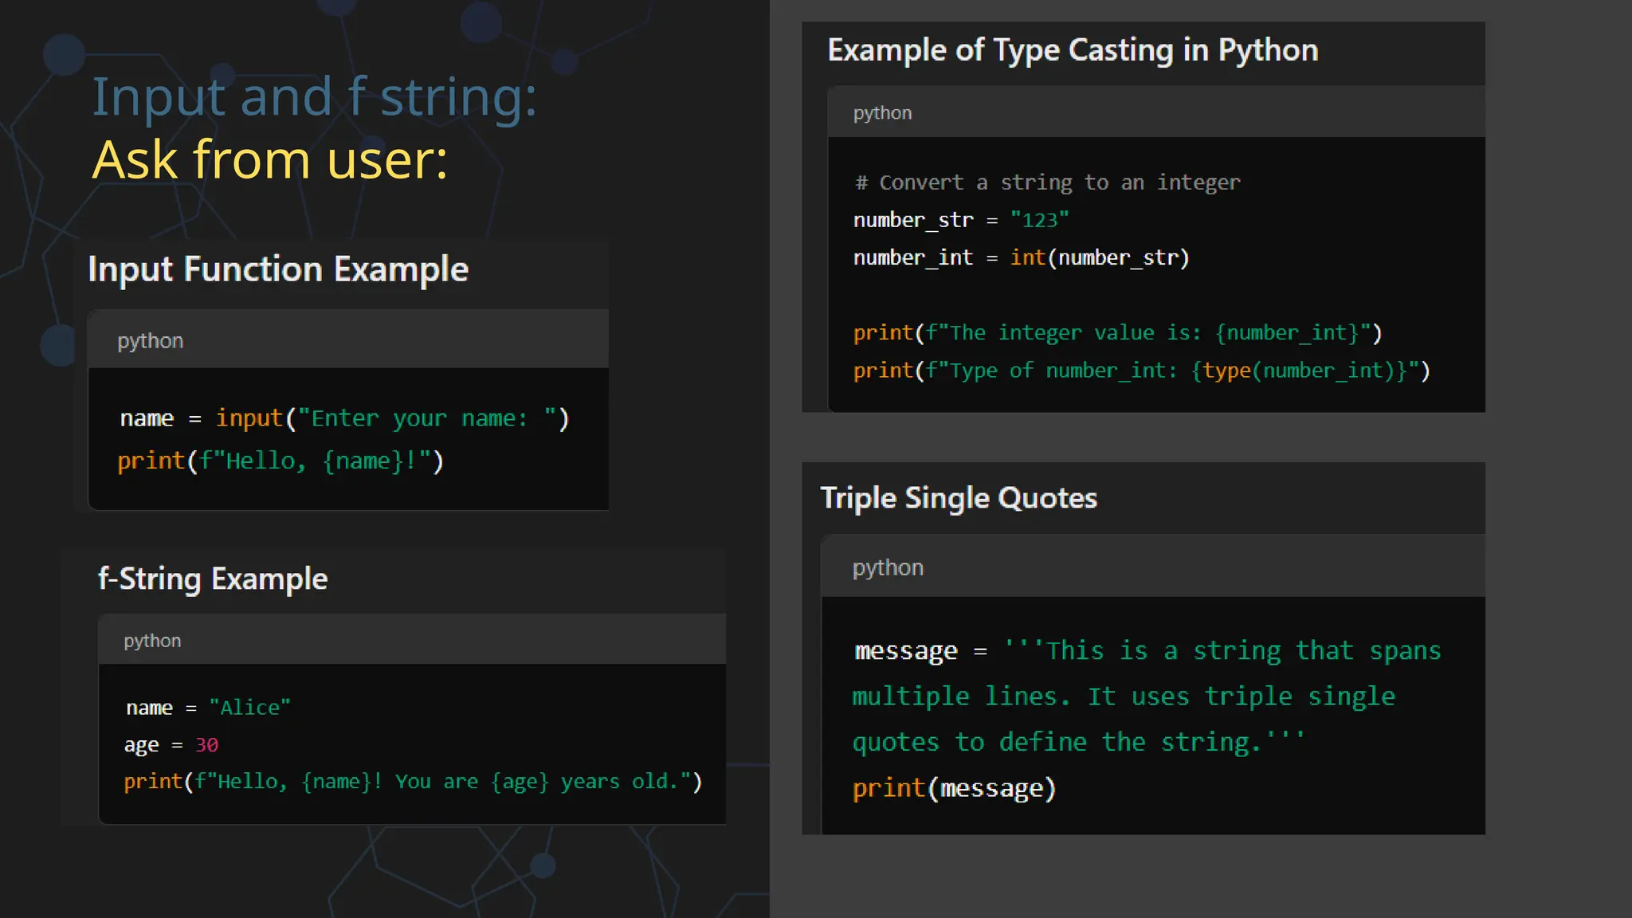Image resolution: width=1632 pixels, height=918 pixels.
Task: Click the number_str = "123" line
Action: [x=960, y=220]
